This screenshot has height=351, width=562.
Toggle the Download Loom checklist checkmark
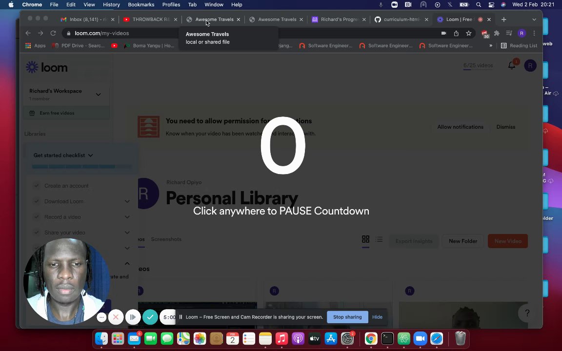[x=36, y=201]
